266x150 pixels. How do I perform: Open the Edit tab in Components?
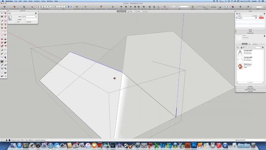[249, 44]
